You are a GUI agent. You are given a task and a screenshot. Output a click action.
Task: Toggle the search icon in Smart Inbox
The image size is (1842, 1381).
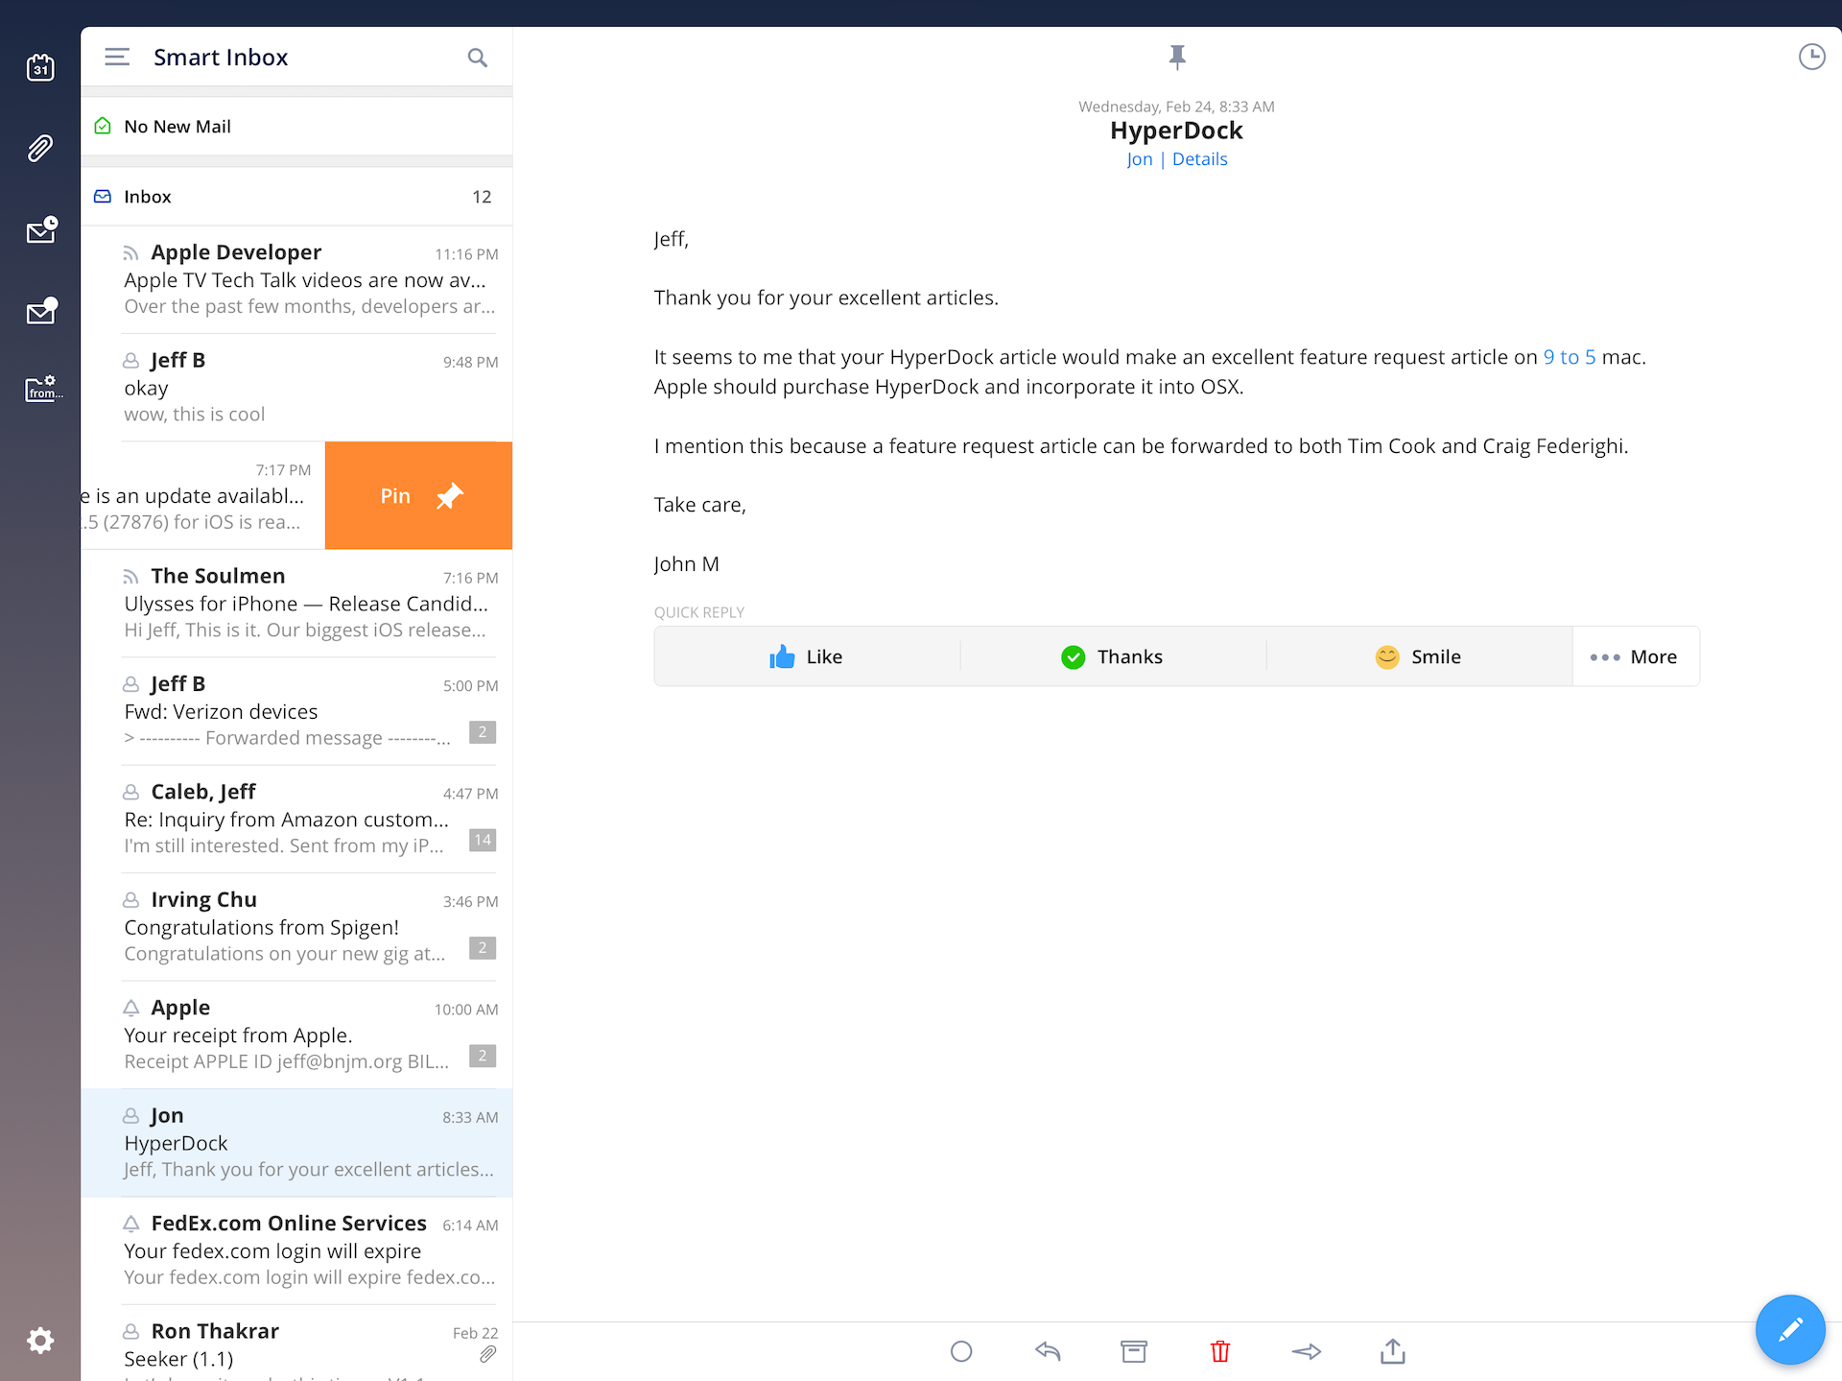tap(477, 57)
